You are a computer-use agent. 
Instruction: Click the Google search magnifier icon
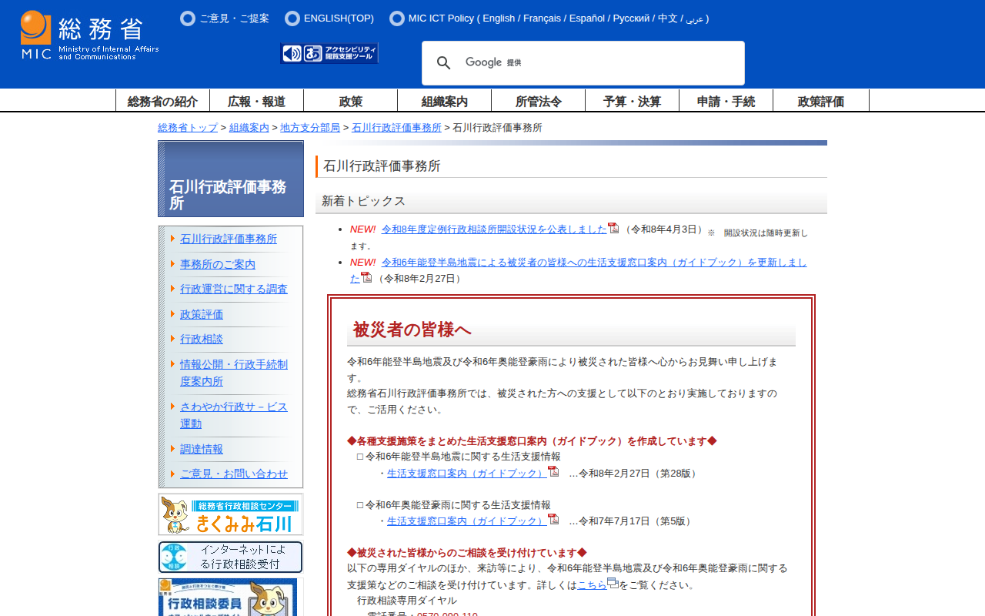tap(444, 63)
